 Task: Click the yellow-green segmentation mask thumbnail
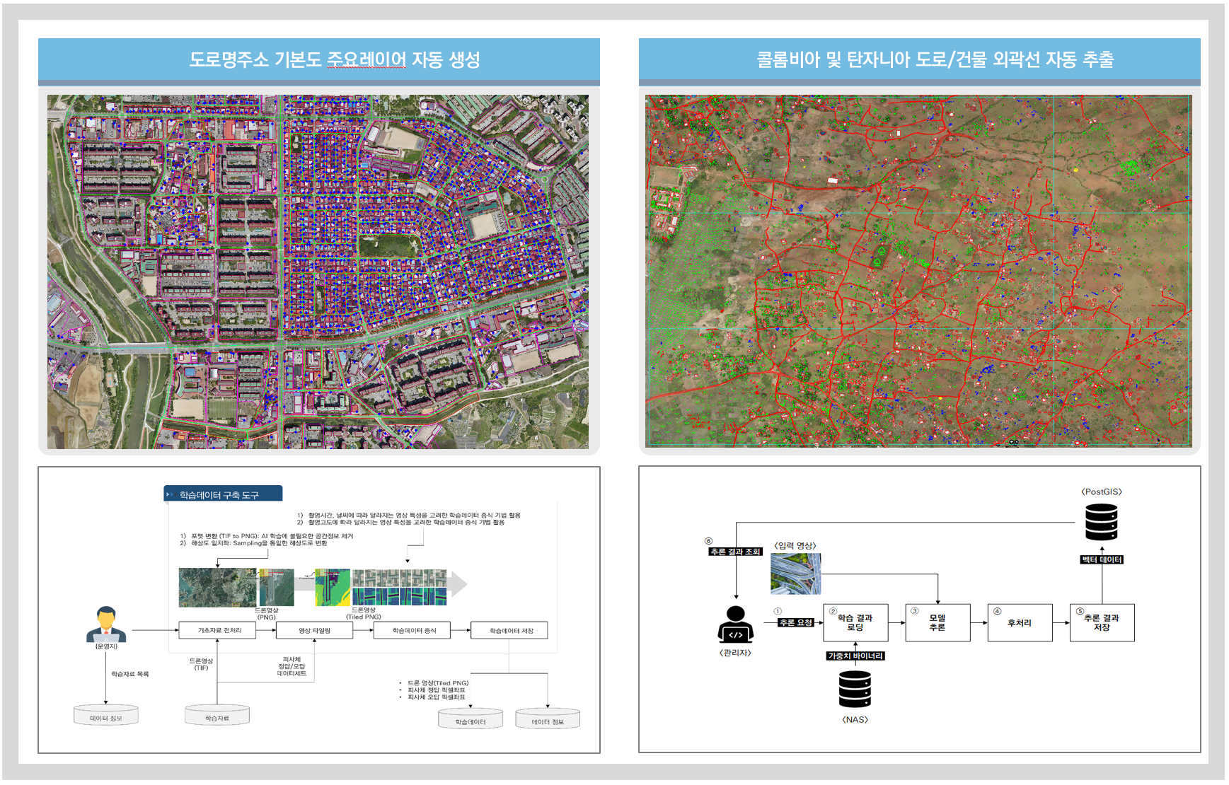[x=333, y=587]
